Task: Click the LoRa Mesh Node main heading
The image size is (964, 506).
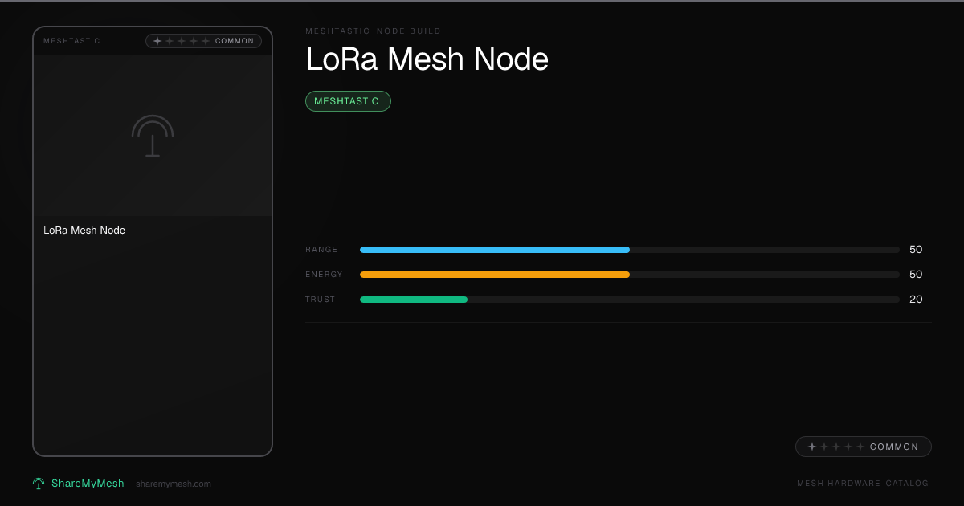Action: click(x=427, y=60)
